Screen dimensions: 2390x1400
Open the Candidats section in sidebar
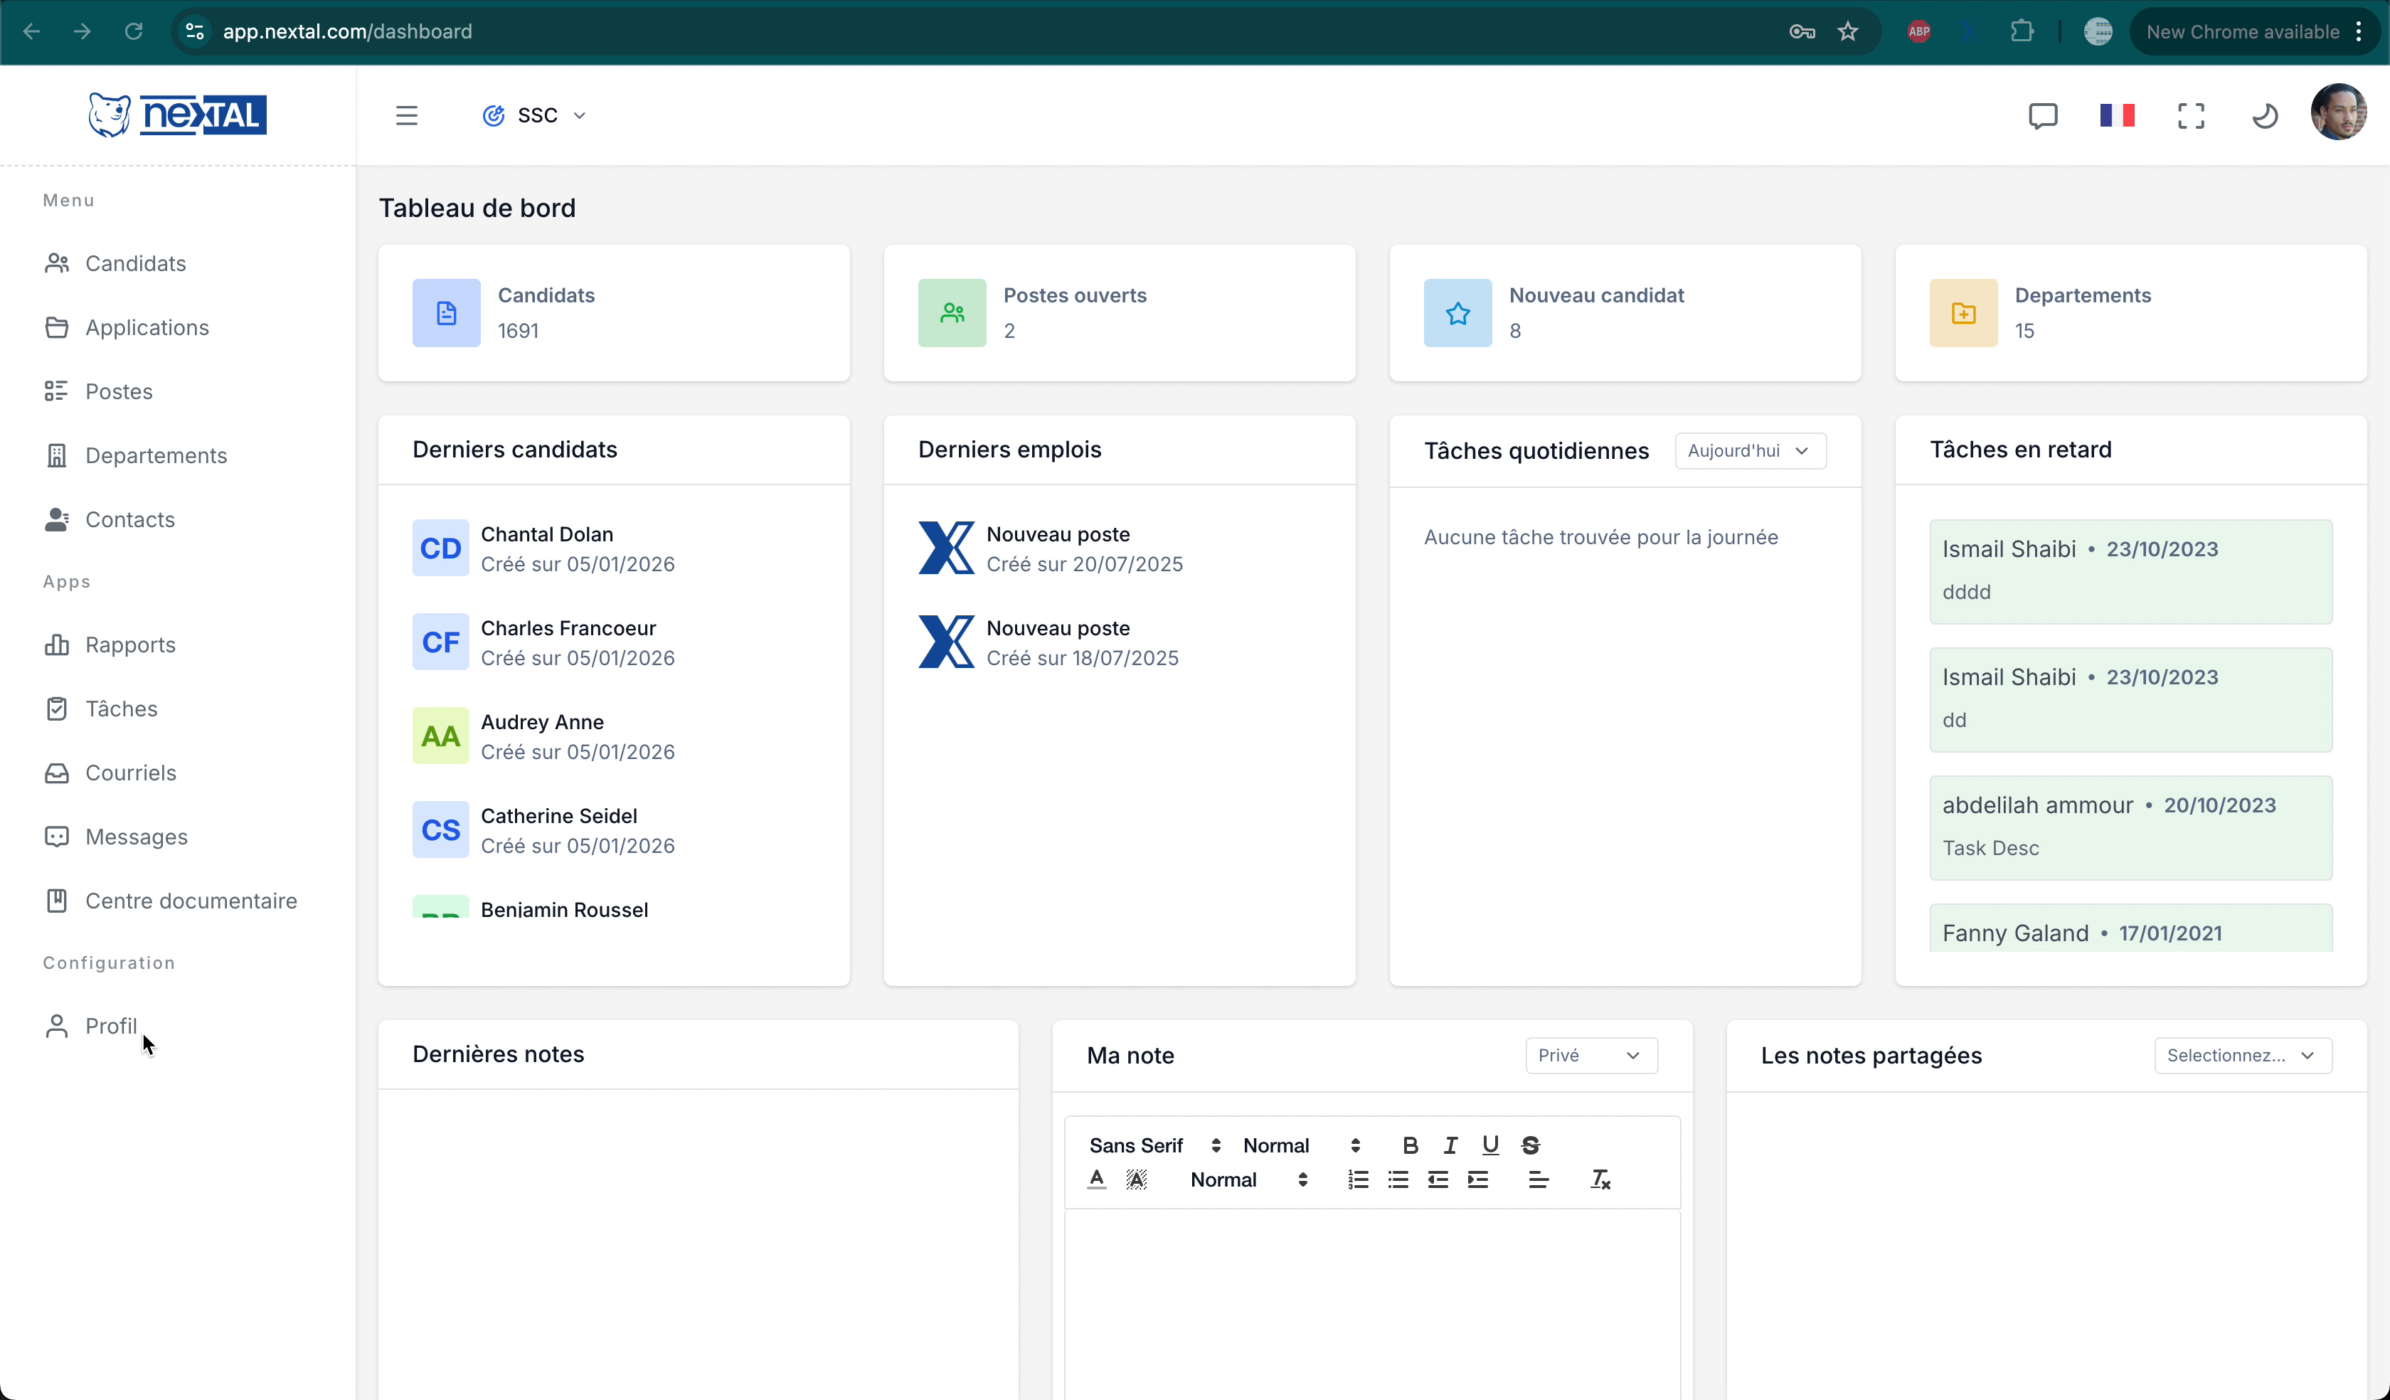[136, 262]
